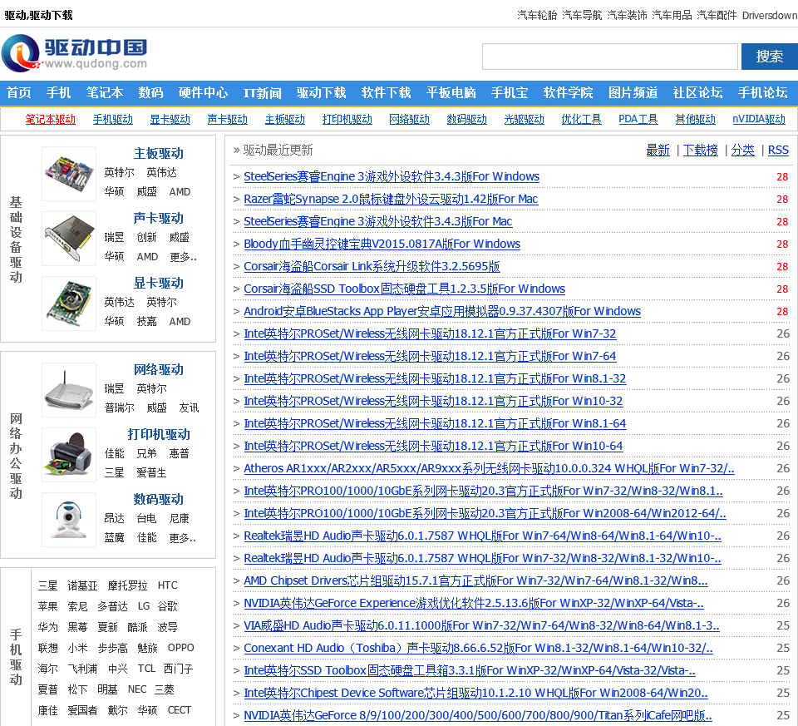The height and width of the screenshot is (726, 798).
Task: Select the 光驱驱动 sub-navigation link
Action: pos(525,119)
